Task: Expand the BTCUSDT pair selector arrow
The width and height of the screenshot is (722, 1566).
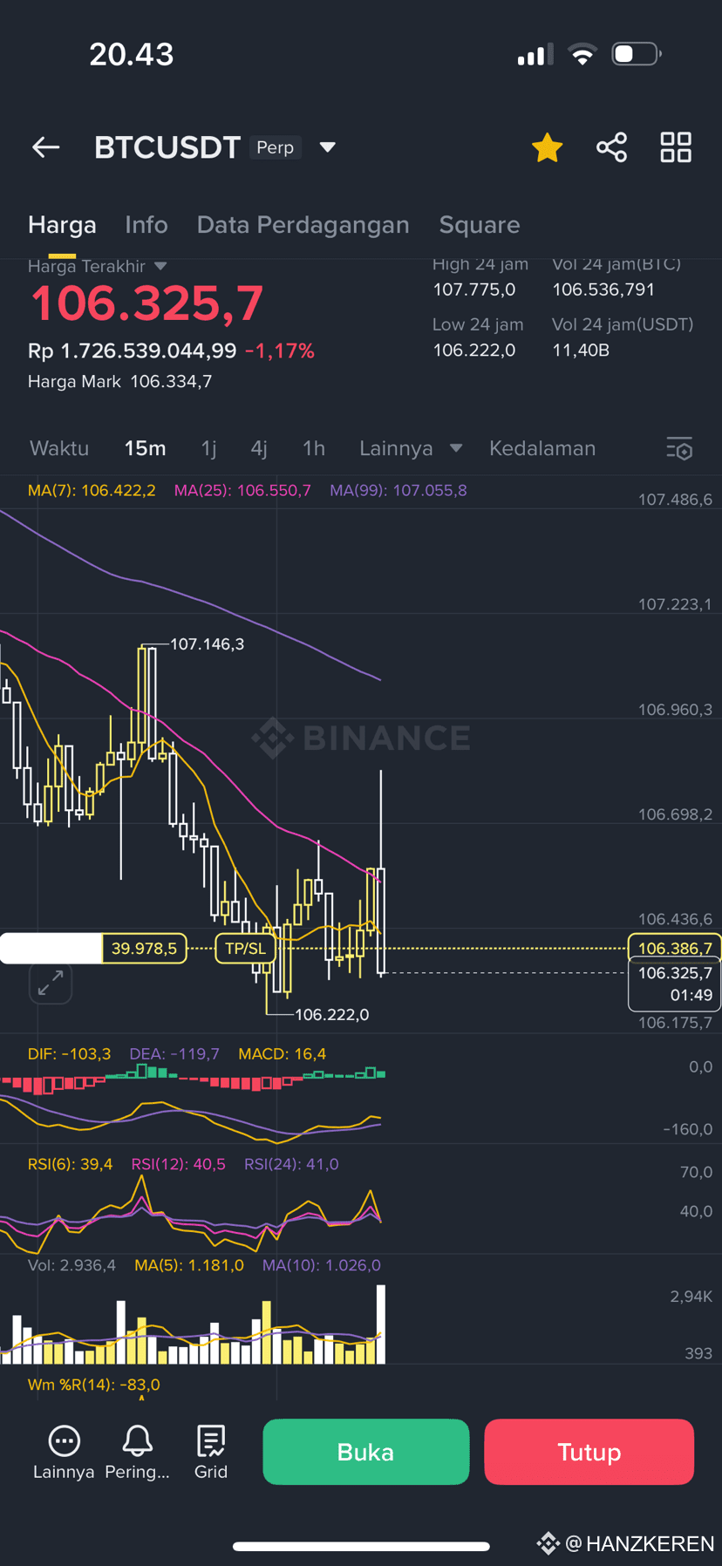Action: 328,147
